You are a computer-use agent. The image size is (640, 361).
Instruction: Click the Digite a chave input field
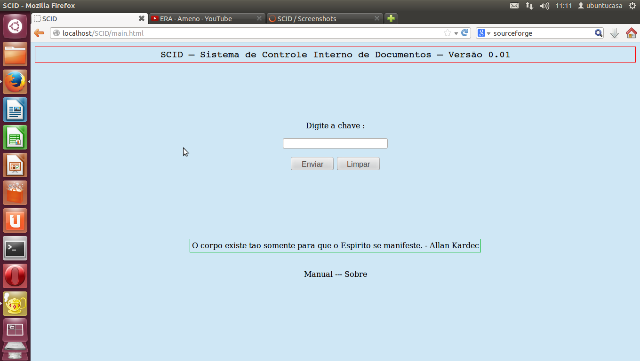pyautogui.click(x=335, y=143)
